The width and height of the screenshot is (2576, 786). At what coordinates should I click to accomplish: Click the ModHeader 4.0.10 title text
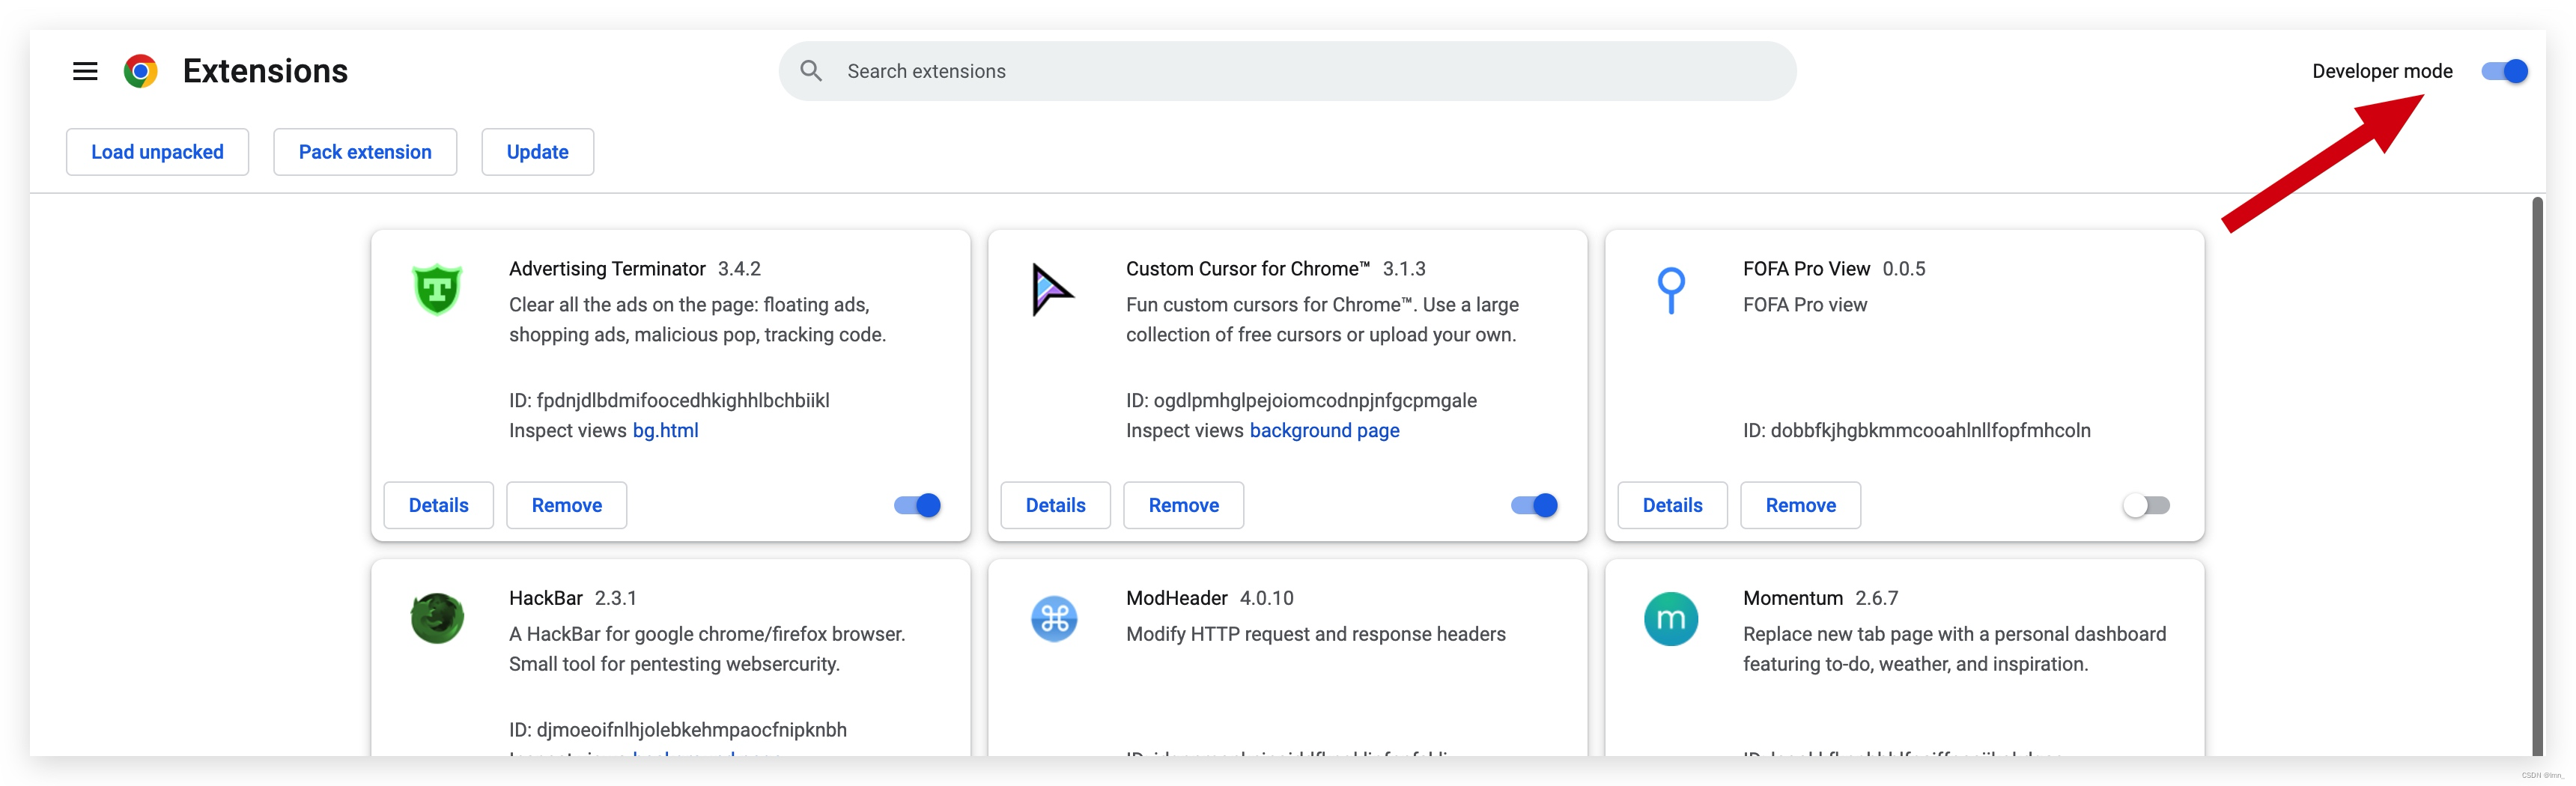pos(1209,598)
